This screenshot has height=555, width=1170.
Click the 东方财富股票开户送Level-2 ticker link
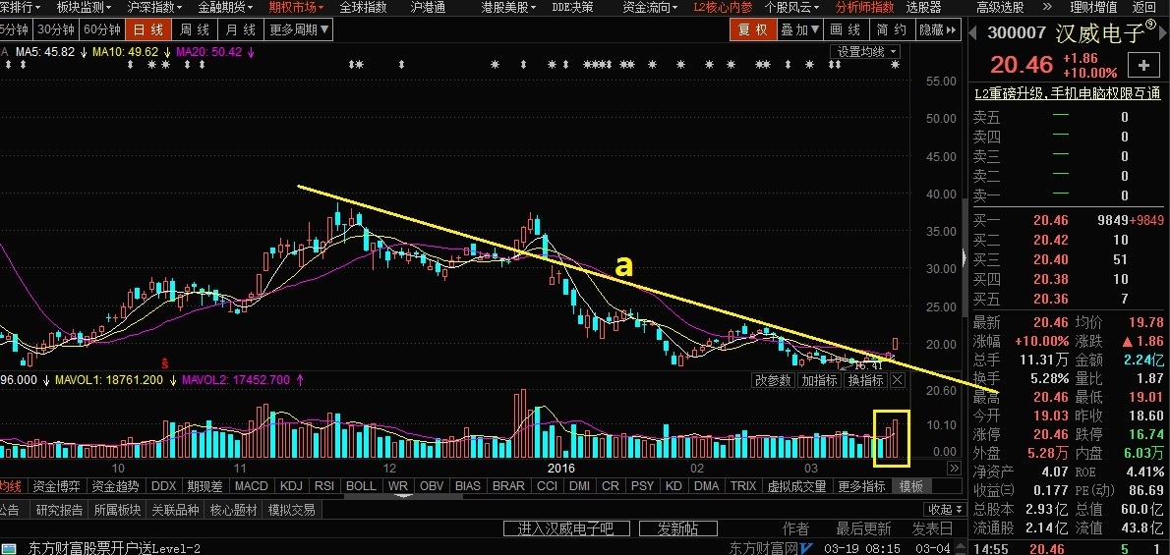pos(115,548)
